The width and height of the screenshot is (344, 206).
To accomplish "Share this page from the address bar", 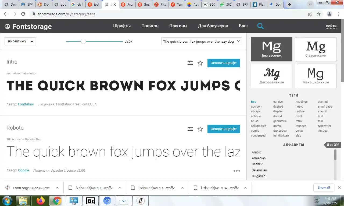I will pos(310,14).
